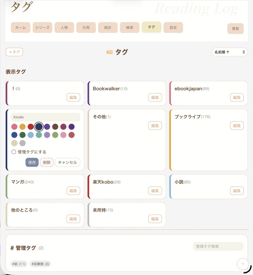Viewport: 253px width, 275px height.
Task: Edit the Bookwalker tag
Action: pyautogui.click(x=155, y=97)
